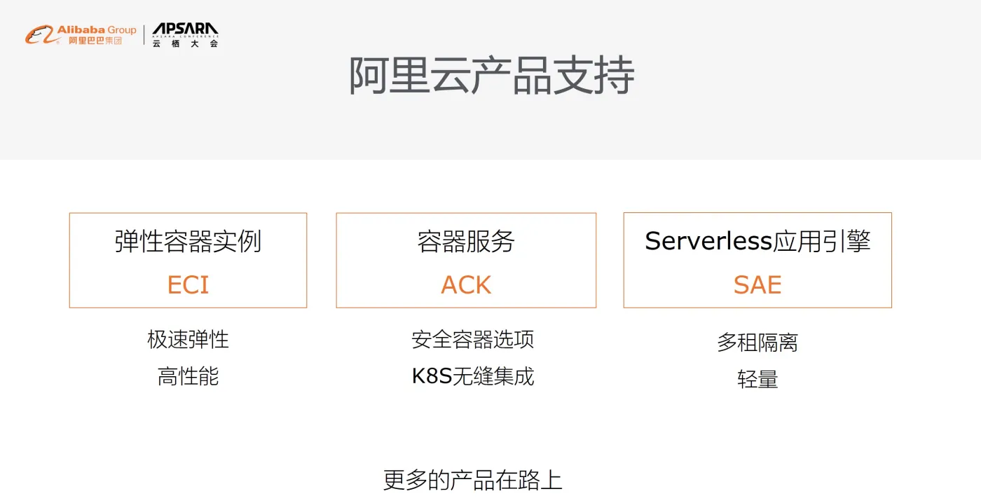Click the 安全容器选项 text
Image resolution: width=981 pixels, height=503 pixels.
[472, 340]
